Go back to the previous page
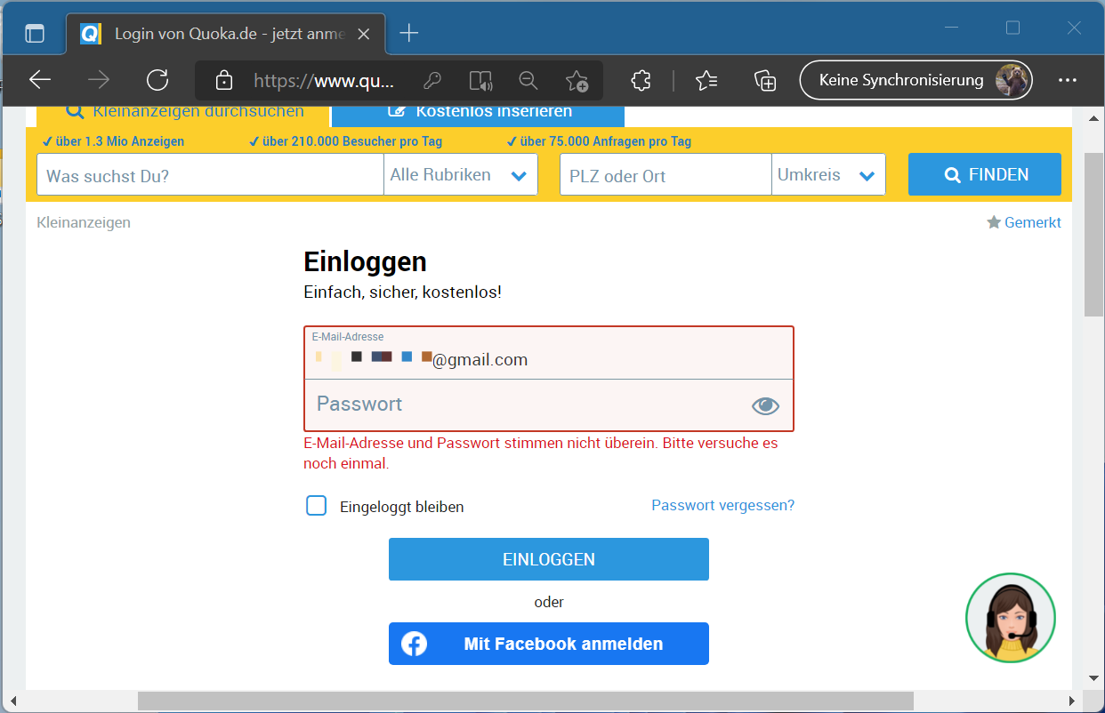The image size is (1105, 713). click(x=40, y=81)
